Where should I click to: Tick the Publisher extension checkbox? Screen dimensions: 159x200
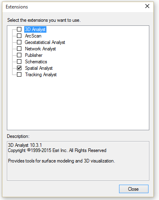[x=19, y=55]
